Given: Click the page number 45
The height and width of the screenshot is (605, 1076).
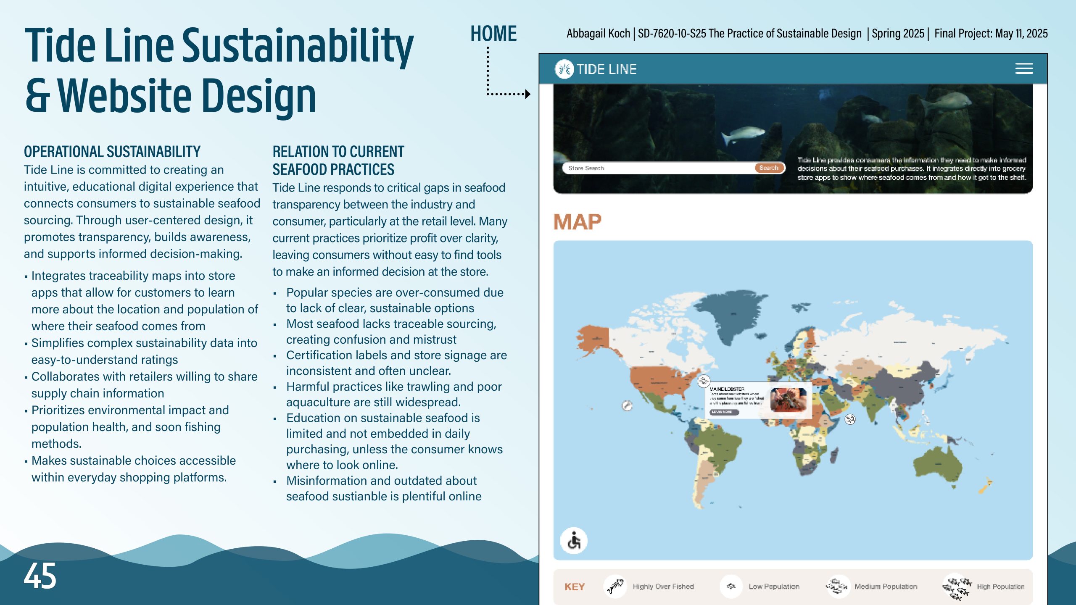Looking at the screenshot, I should coord(40,576).
